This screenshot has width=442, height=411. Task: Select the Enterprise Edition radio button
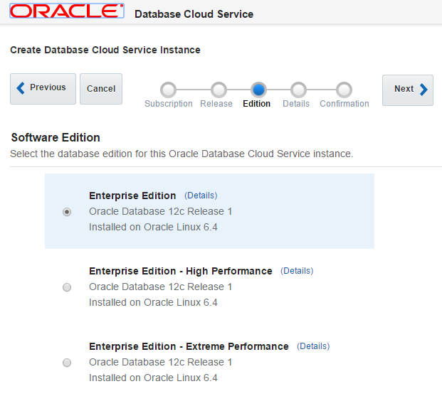[x=67, y=212]
